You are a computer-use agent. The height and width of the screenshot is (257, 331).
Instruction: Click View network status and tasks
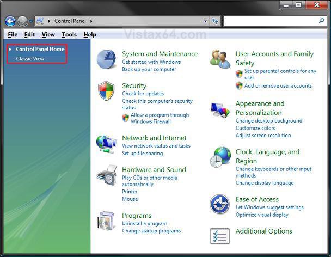(x=156, y=146)
